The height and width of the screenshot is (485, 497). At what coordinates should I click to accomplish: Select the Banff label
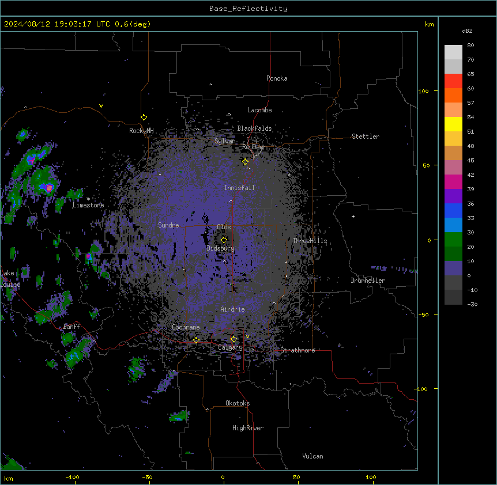71,327
